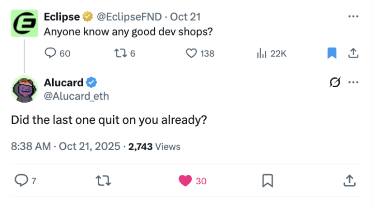Share Alucard's reply using the upload icon
378x207 pixels.
pyautogui.click(x=350, y=181)
